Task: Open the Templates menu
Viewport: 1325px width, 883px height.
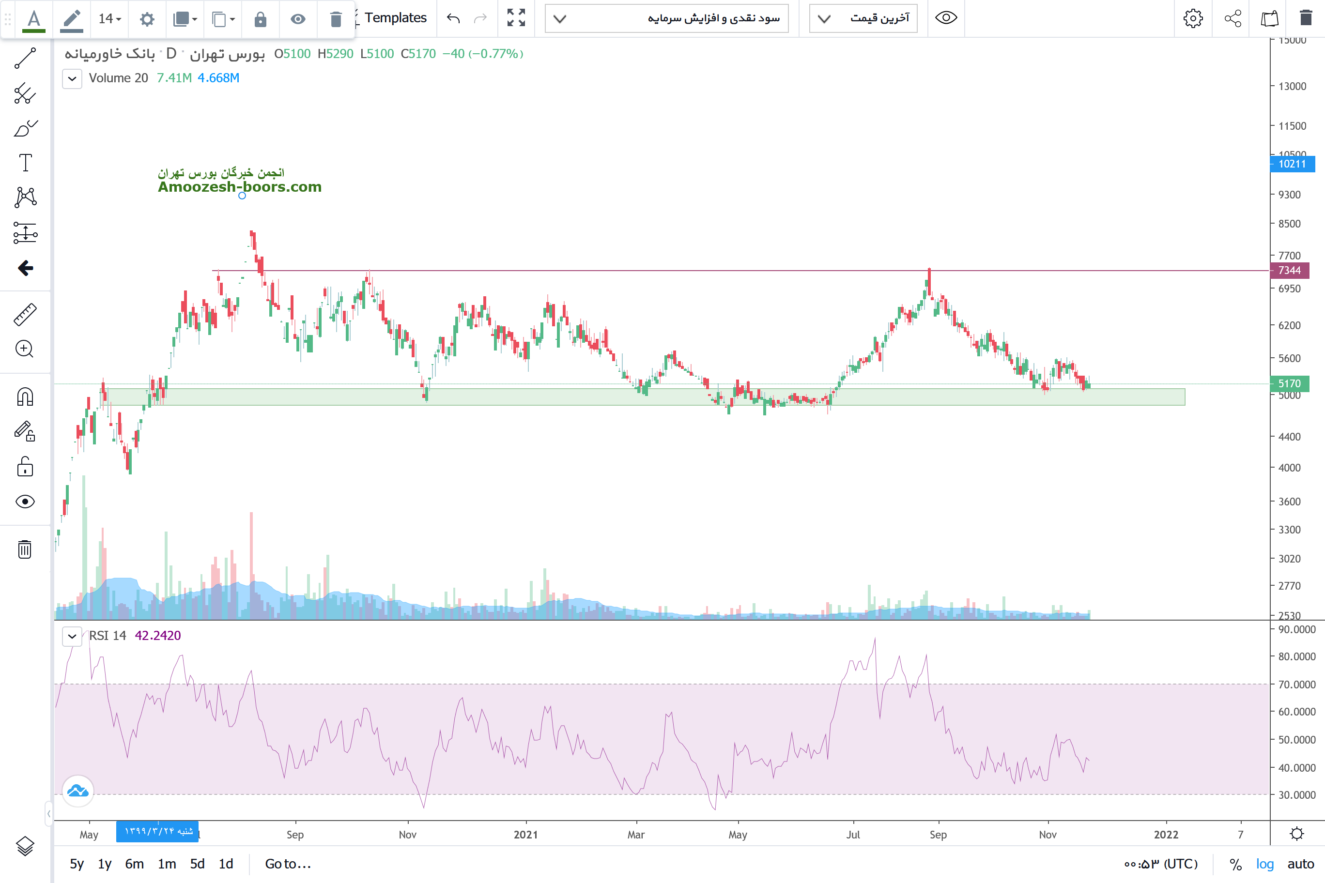Action: 396,18
